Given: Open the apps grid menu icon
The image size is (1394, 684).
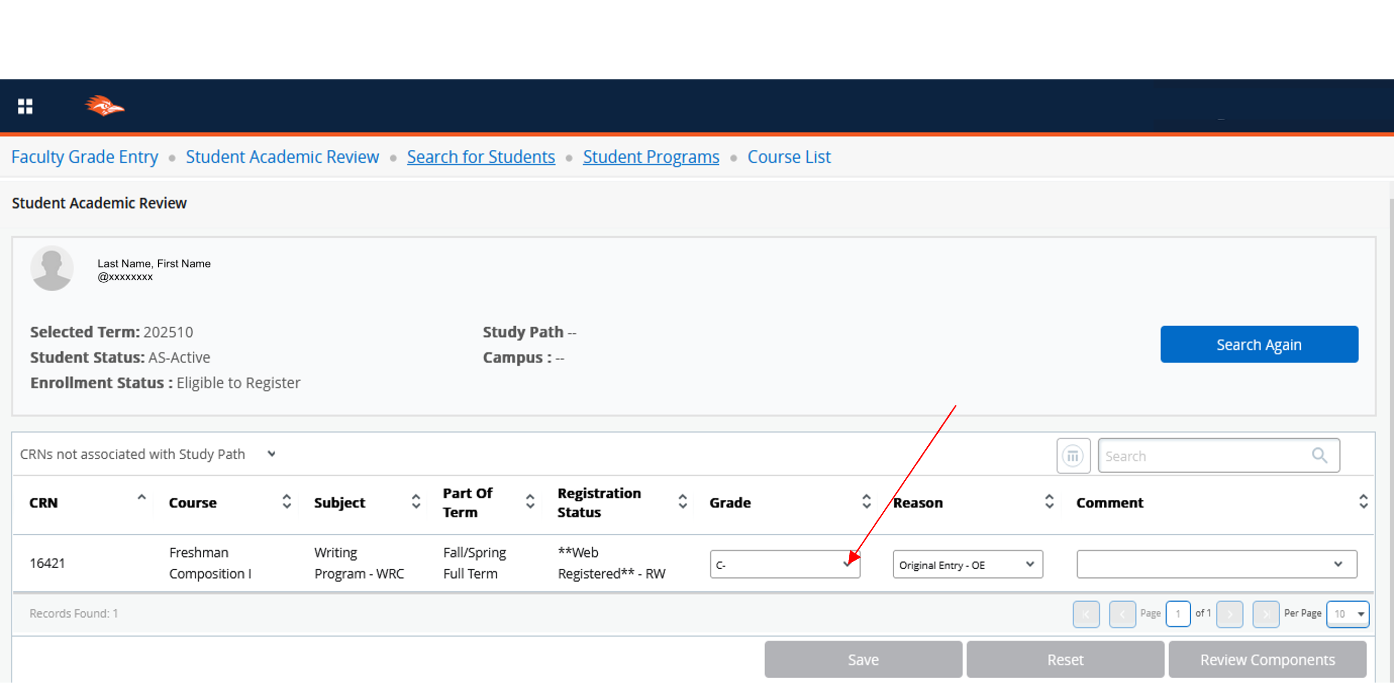Looking at the screenshot, I should coord(25,106).
